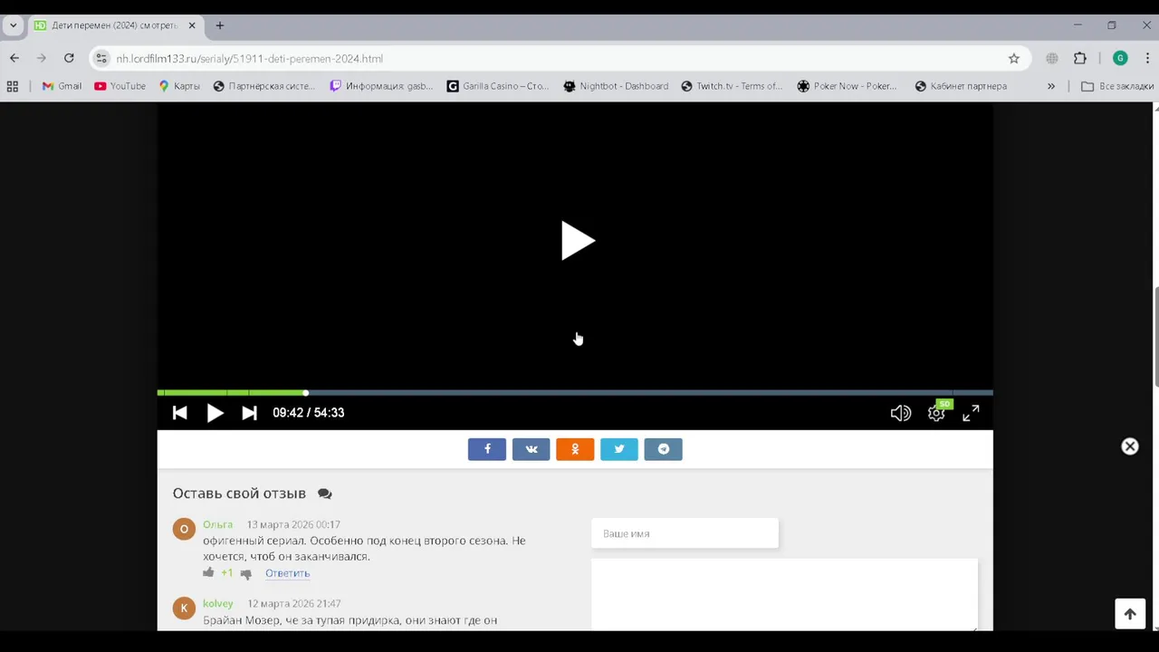Open Nightbot - Dashboard bookmark
Screen dimensions: 1159x652
[616, 86]
